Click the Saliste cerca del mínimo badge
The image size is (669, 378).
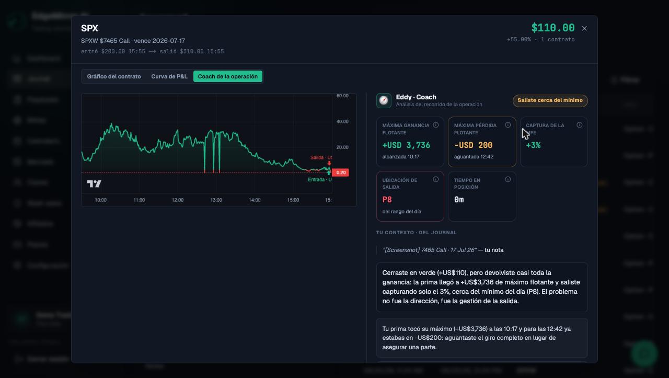(550, 100)
